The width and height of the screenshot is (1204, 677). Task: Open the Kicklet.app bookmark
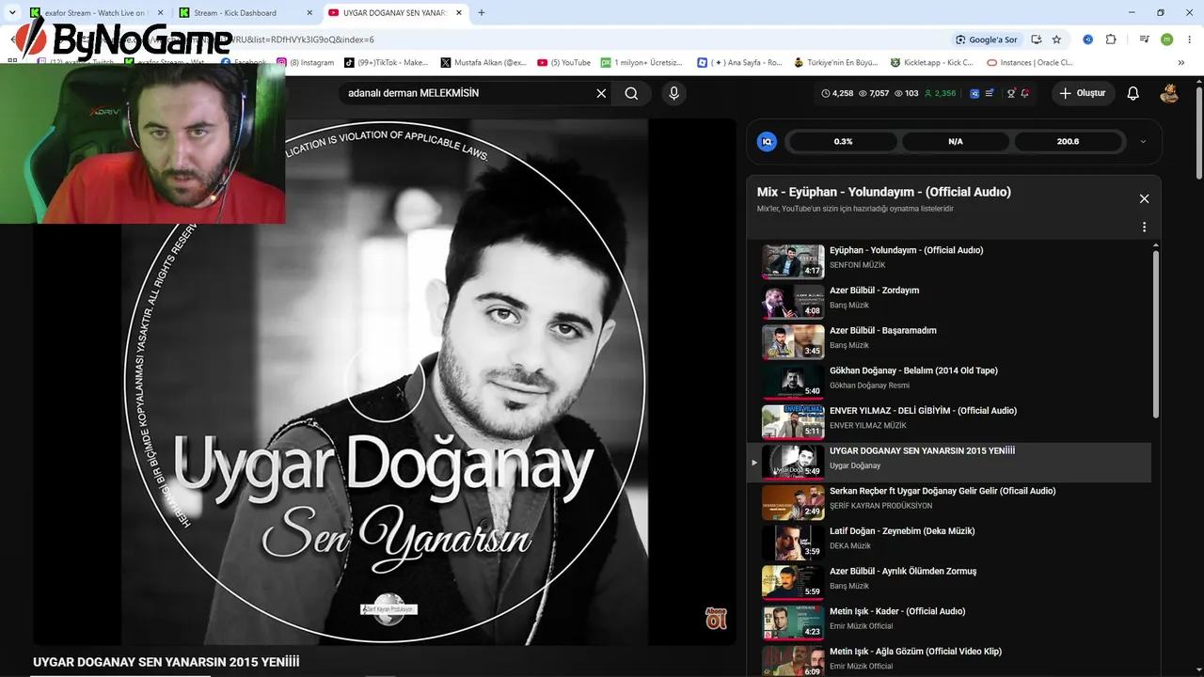(x=930, y=63)
